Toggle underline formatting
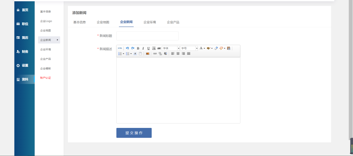This screenshot has height=156, width=353. coord(148,48)
